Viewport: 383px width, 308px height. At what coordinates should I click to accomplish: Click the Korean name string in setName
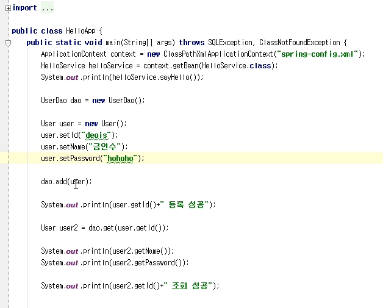(105, 147)
